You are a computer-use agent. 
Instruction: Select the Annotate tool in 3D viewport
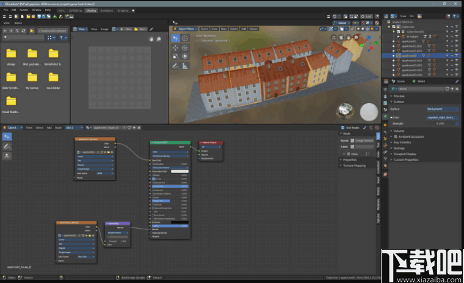coord(175,66)
